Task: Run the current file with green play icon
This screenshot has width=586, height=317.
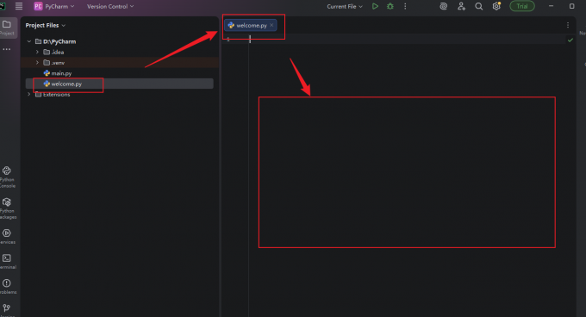Action: [375, 6]
